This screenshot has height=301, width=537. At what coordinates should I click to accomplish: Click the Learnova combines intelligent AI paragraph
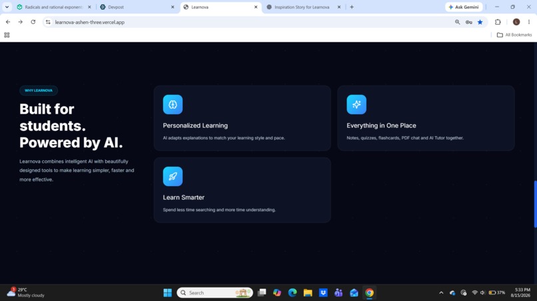[x=77, y=170]
